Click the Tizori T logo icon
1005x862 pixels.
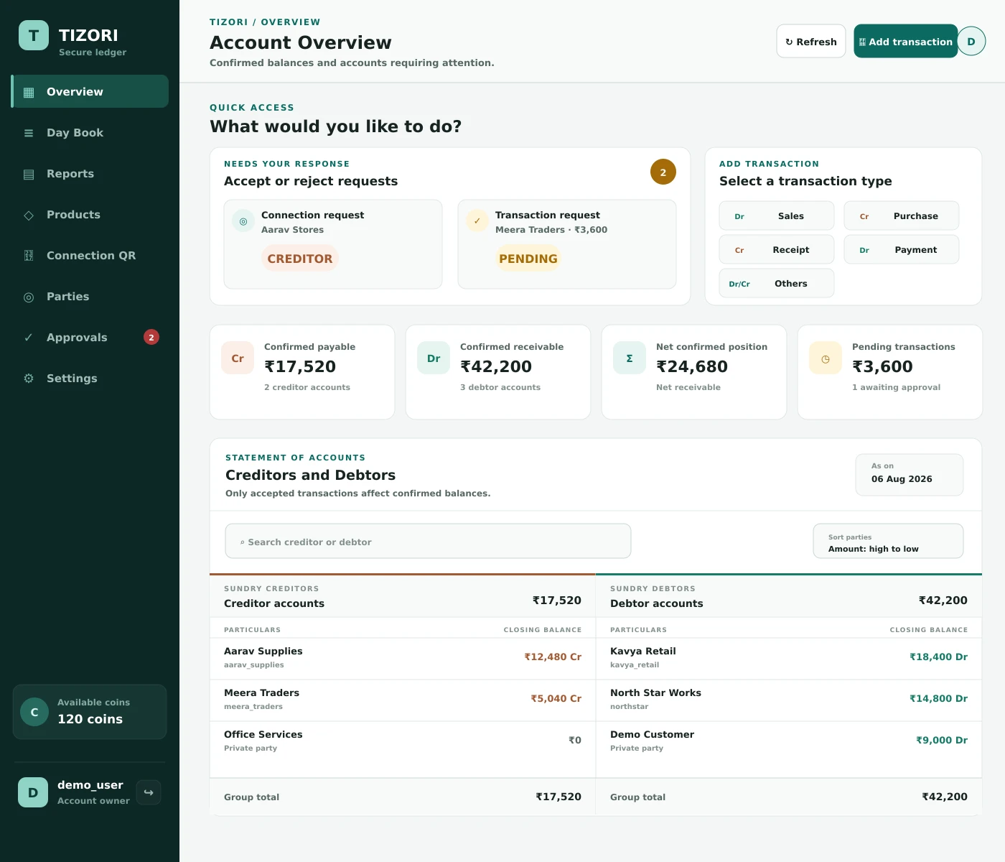point(34,35)
